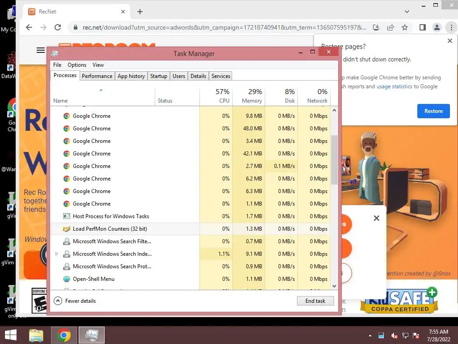
Task: Click the Host Process for Windows Tasks icon
Action: [67, 216]
